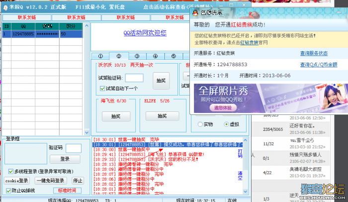Select the 虚拟 radio option
The width and height of the screenshot is (348, 202).
226,124
